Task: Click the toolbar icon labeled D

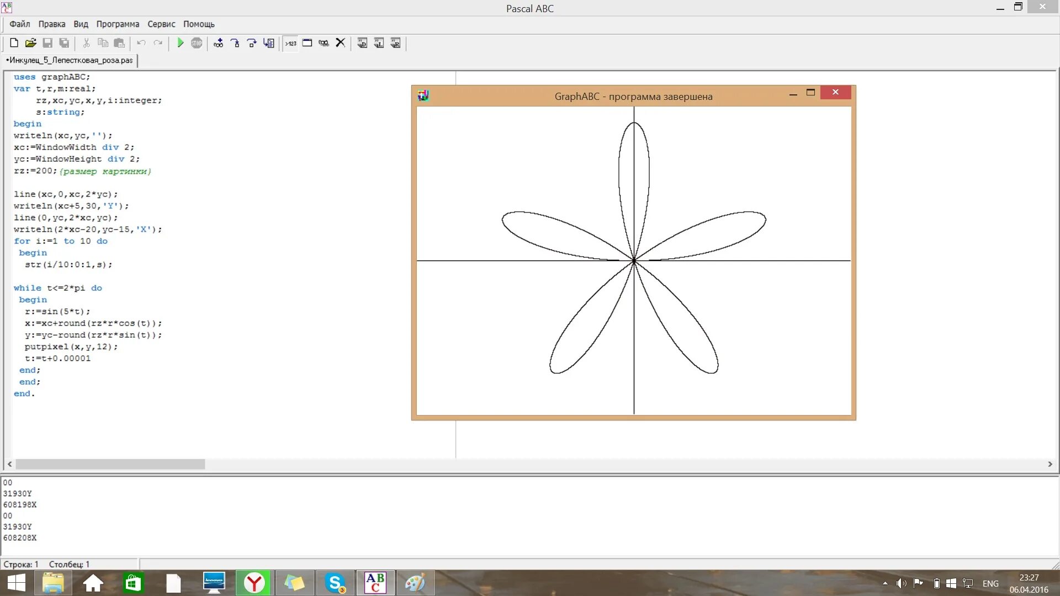Action: [362, 43]
